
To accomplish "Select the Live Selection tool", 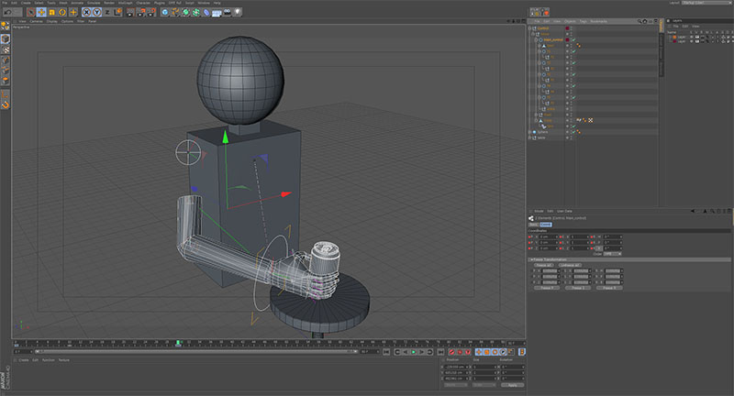I will pyautogui.click(x=31, y=12).
